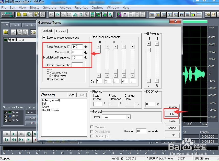Go to the end with the skip-to-end button
The width and height of the screenshot is (219, 161).
pos(29,140)
